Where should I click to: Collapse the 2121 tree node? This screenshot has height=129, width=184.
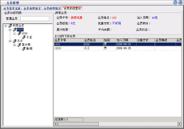[10, 30]
